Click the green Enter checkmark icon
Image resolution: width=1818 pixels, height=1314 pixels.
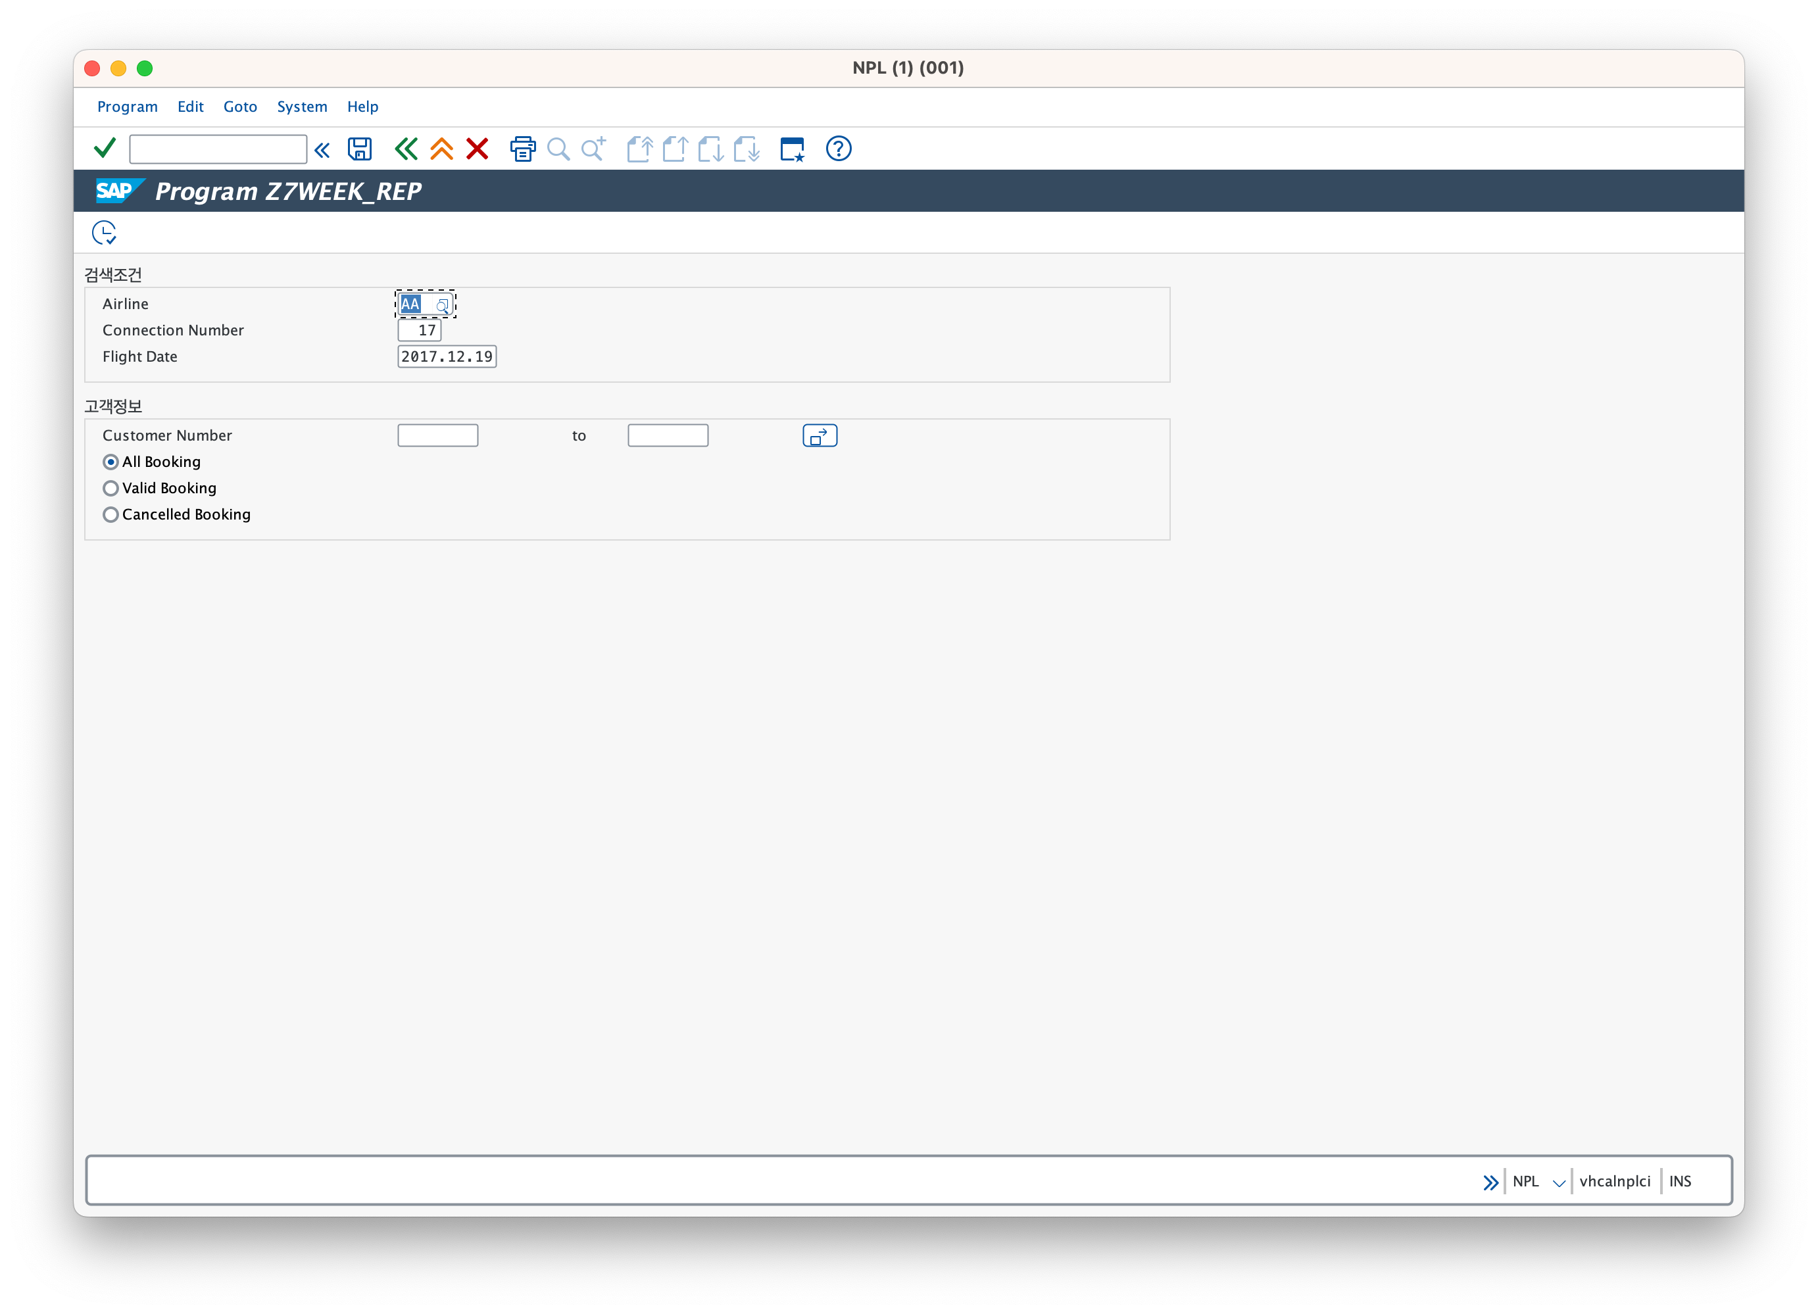pos(105,149)
